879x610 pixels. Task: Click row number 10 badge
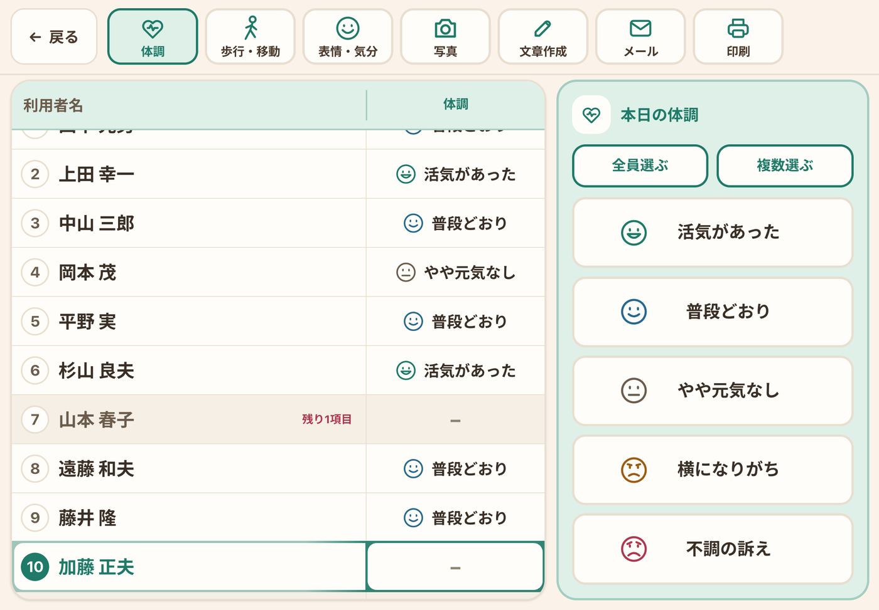click(x=35, y=567)
